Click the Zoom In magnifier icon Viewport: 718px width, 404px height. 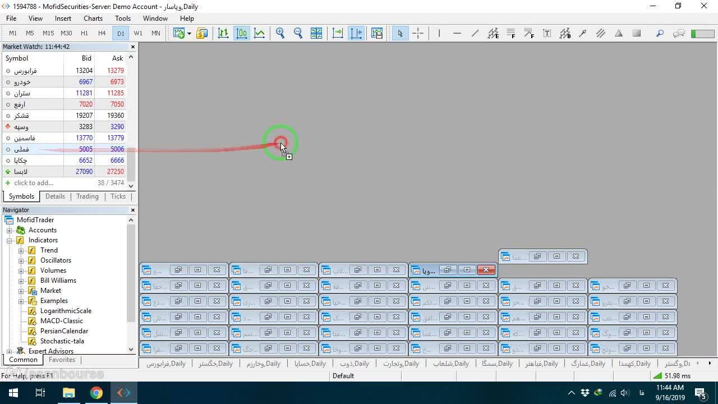pos(280,34)
